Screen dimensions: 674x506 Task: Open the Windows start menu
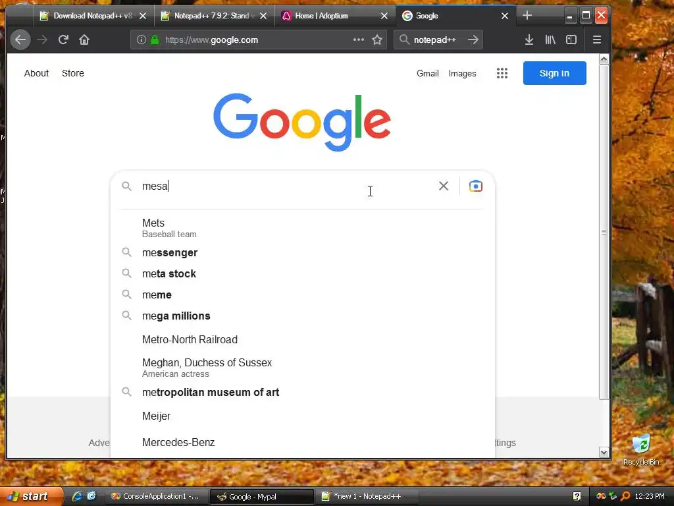(x=31, y=497)
